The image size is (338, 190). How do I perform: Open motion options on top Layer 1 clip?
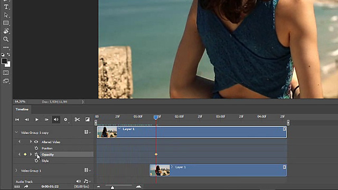coord(284,129)
